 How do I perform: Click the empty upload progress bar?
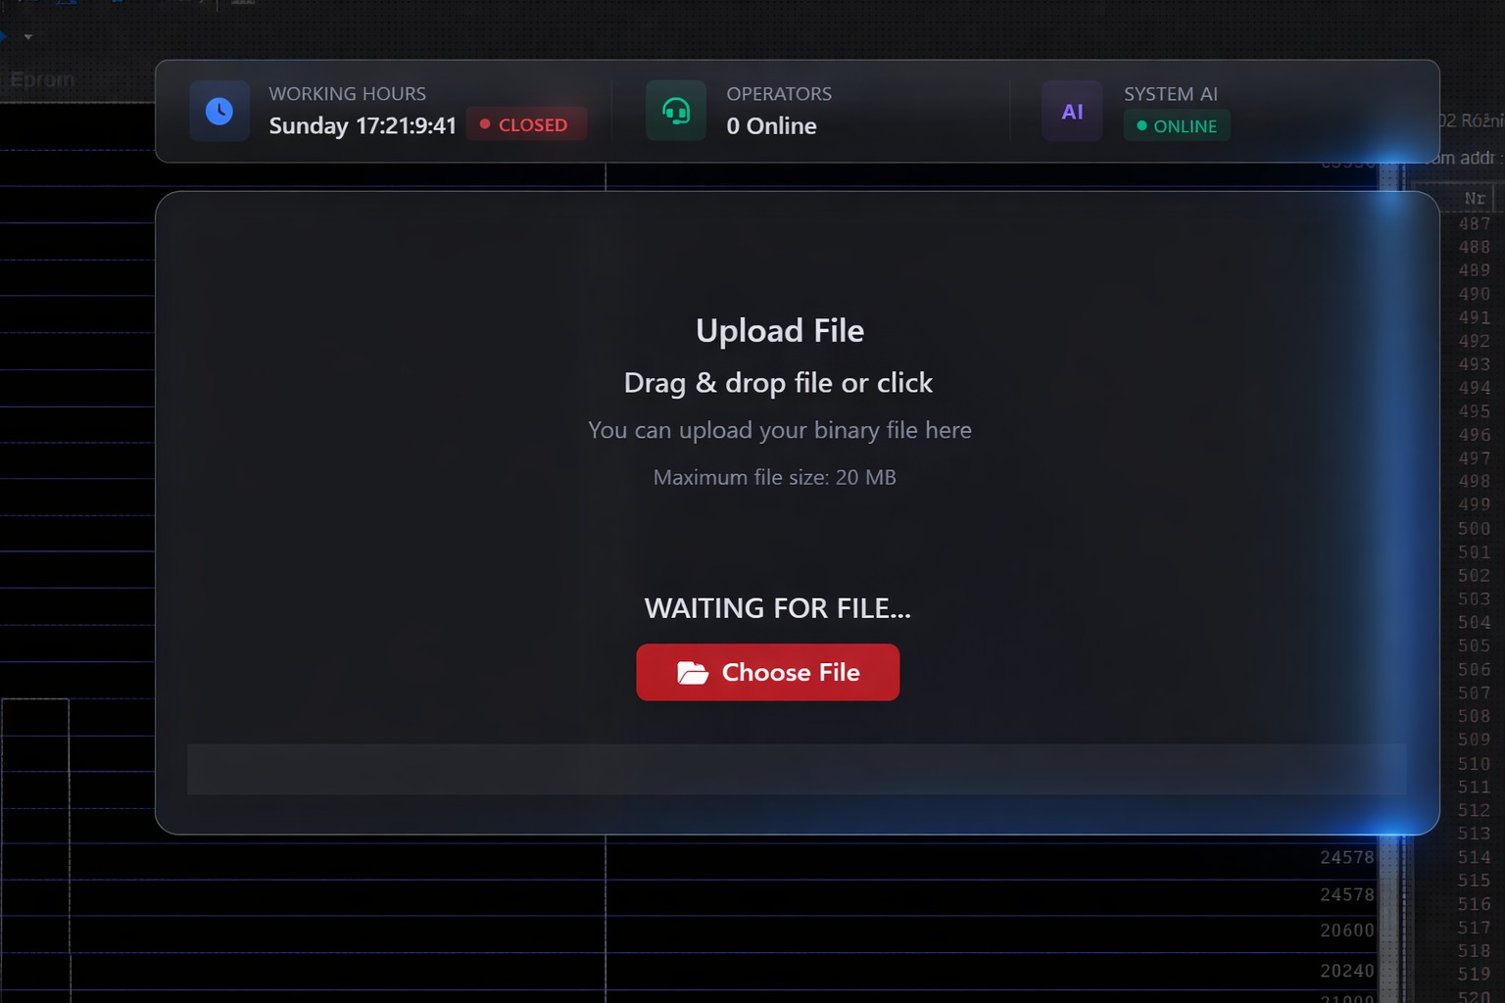[x=797, y=769]
